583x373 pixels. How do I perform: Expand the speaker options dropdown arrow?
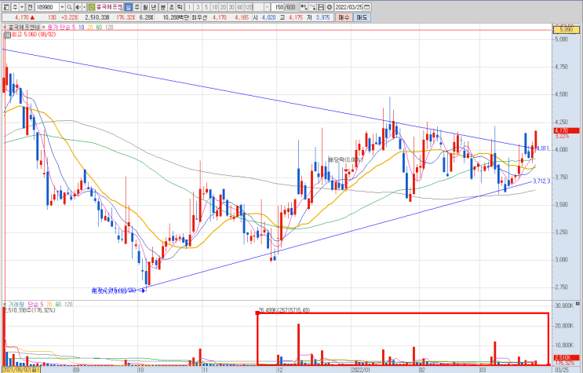(85, 7)
